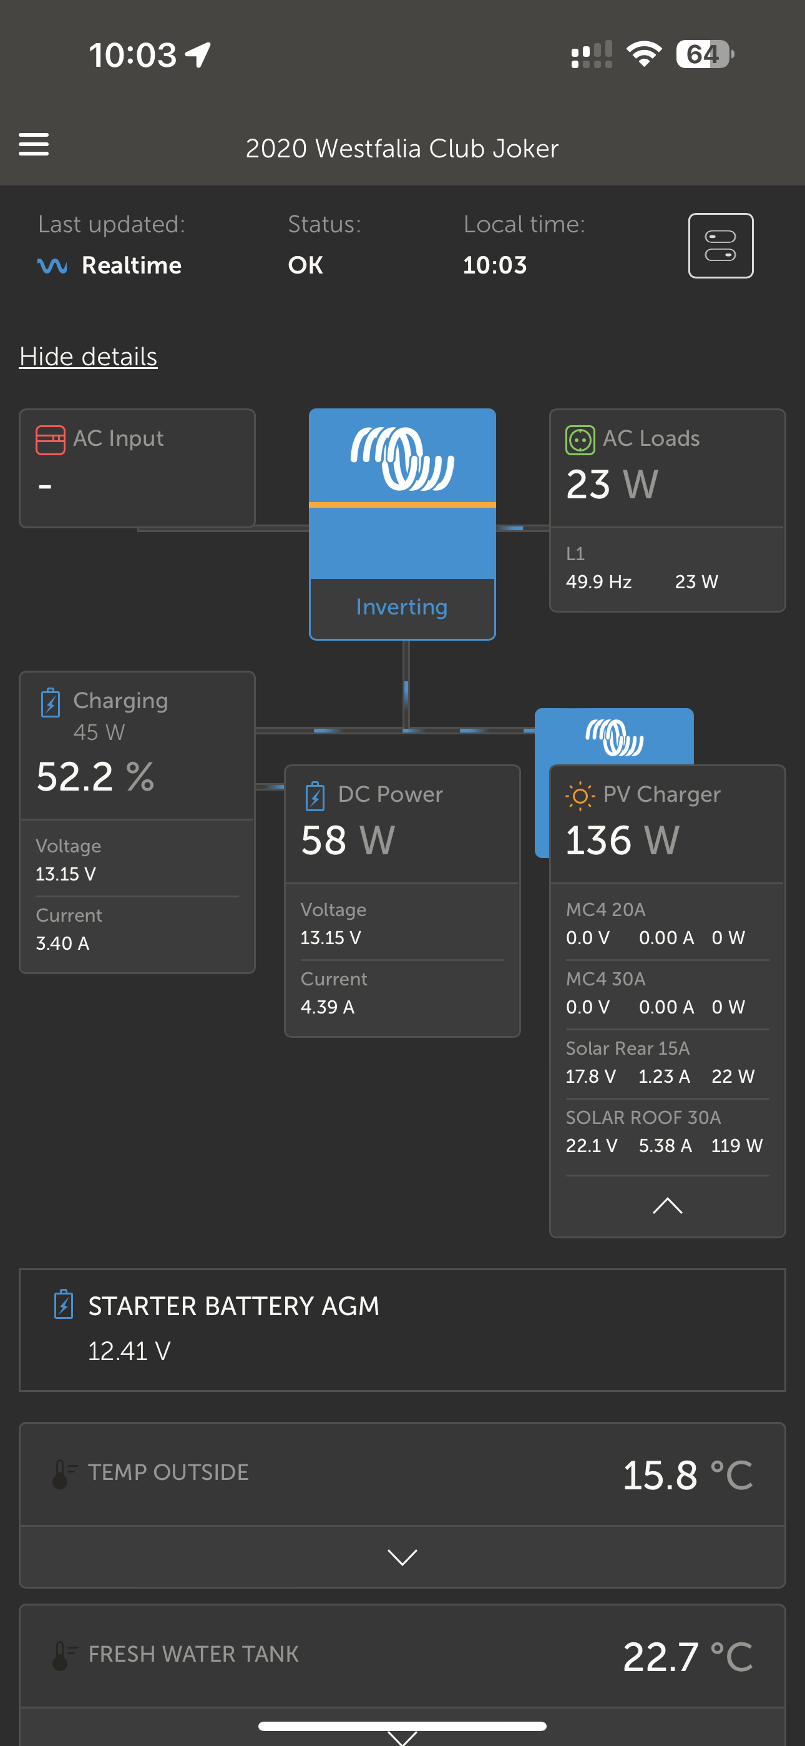Viewport: 805px width, 1746px height.
Task: Select the AC Loads 23 W reading
Action: [x=613, y=484]
